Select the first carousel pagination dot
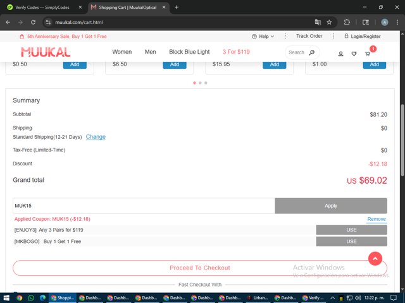The width and height of the screenshot is (405, 303). point(194,83)
